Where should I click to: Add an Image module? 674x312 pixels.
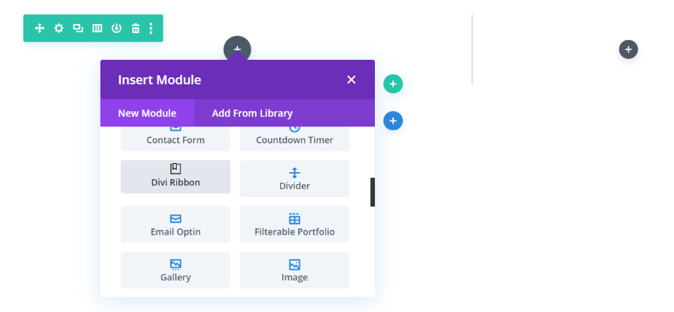coord(294,270)
